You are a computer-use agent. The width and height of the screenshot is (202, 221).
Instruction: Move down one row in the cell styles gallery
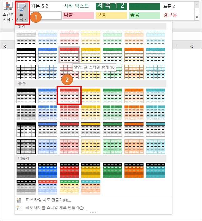point(197,11)
